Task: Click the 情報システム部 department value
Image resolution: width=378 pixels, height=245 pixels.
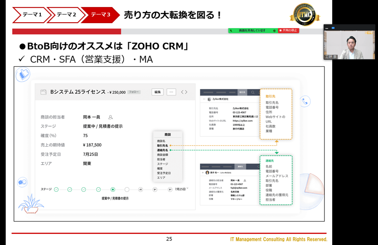Action: [237, 196]
